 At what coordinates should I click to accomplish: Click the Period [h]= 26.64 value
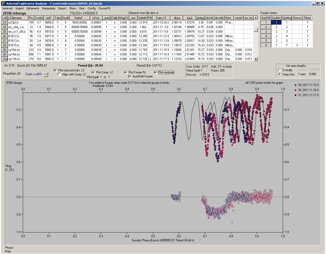(90, 66)
